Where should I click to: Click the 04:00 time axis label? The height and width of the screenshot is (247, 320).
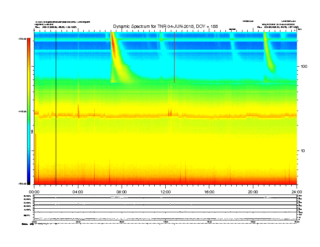[x=78, y=192]
